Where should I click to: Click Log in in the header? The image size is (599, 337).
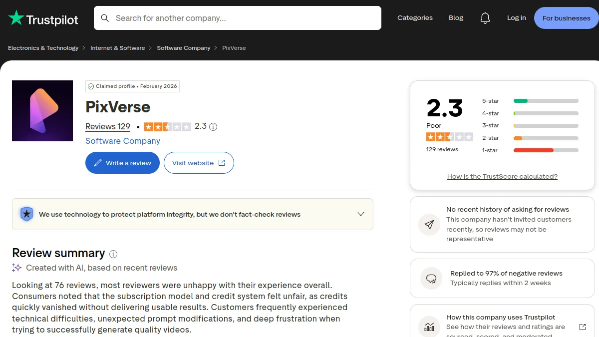coord(516,18)
